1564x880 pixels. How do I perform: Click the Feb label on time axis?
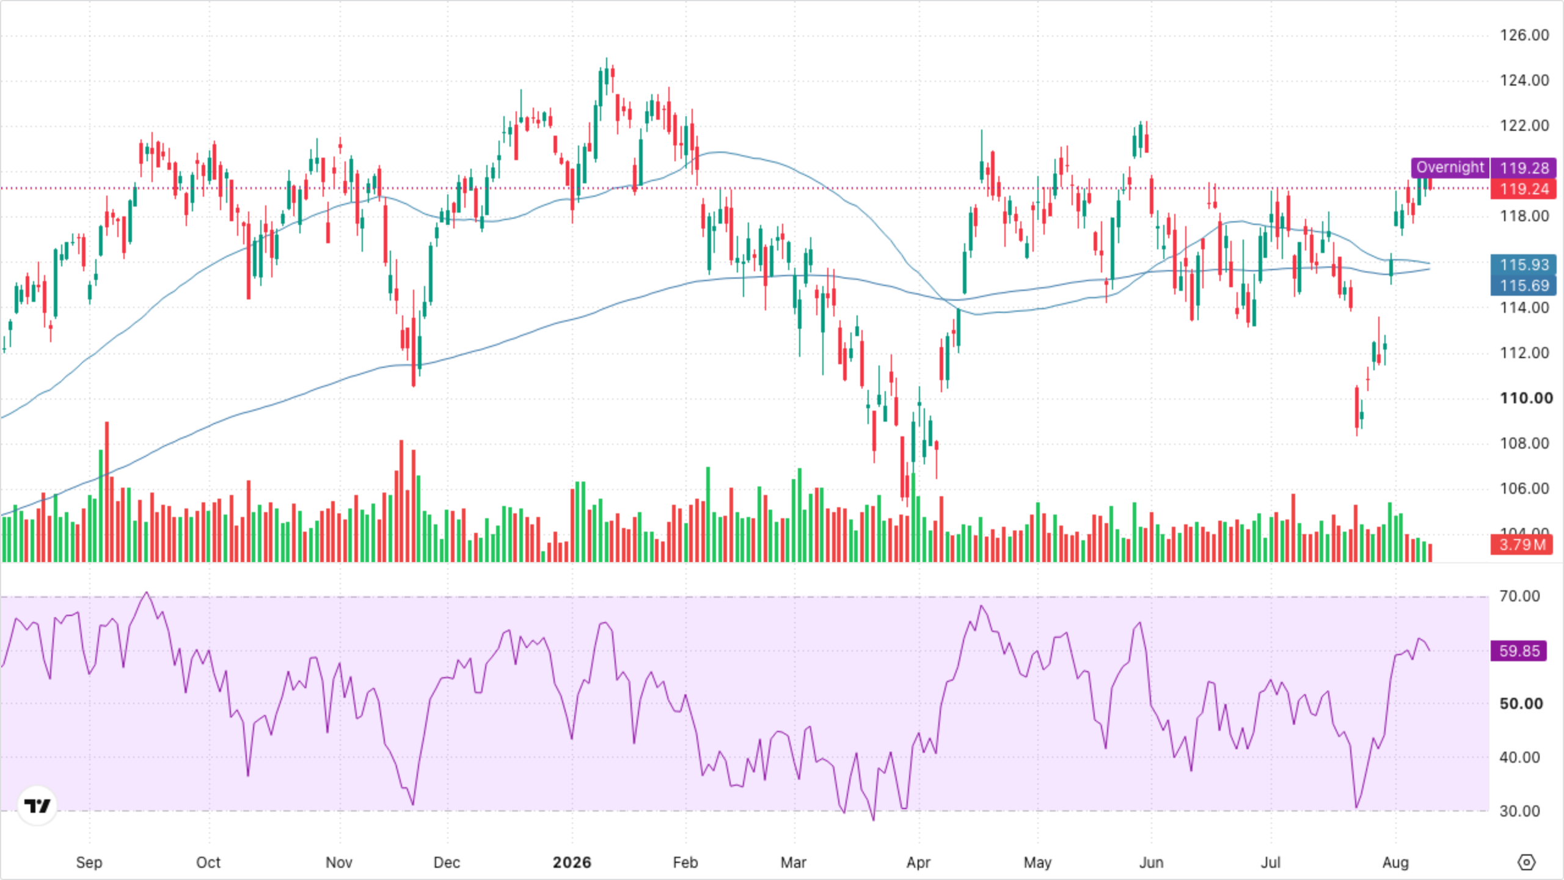[x=685, y=862]
